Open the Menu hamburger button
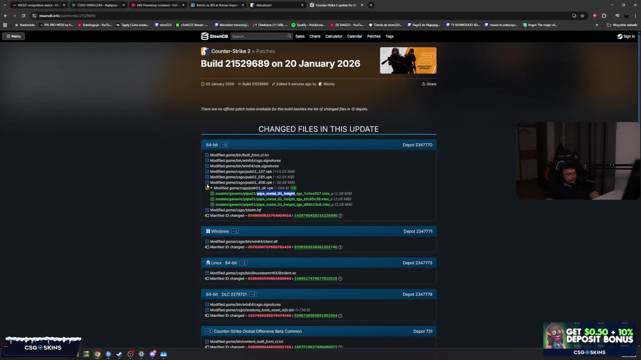Image resolution: width=641 pixels, height=360 pixels. point(14,36)
